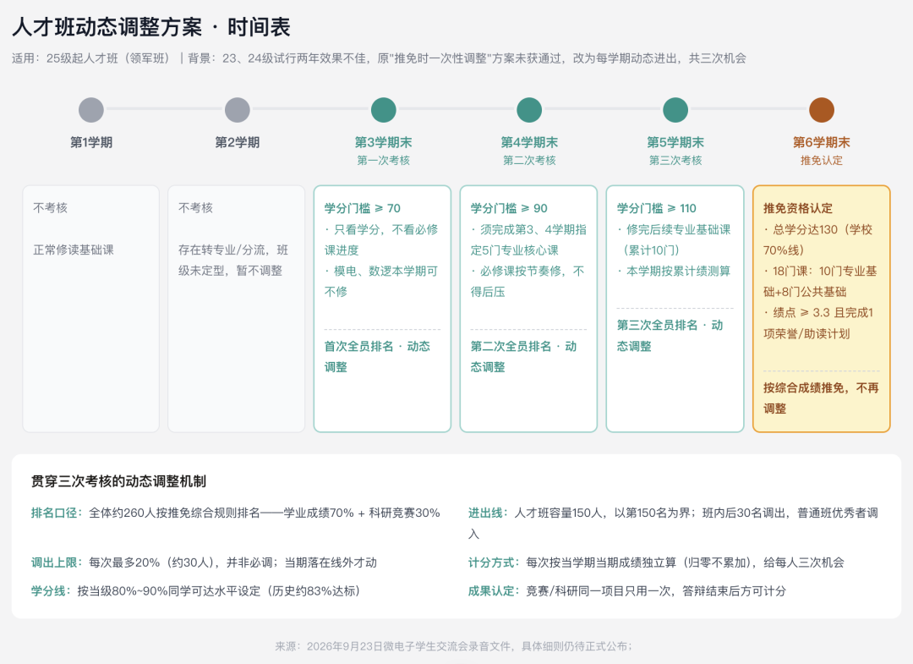Click the 学分门槛 ≥ 90 heading
This screenshot has height=664, width=913.
(509, 208)
